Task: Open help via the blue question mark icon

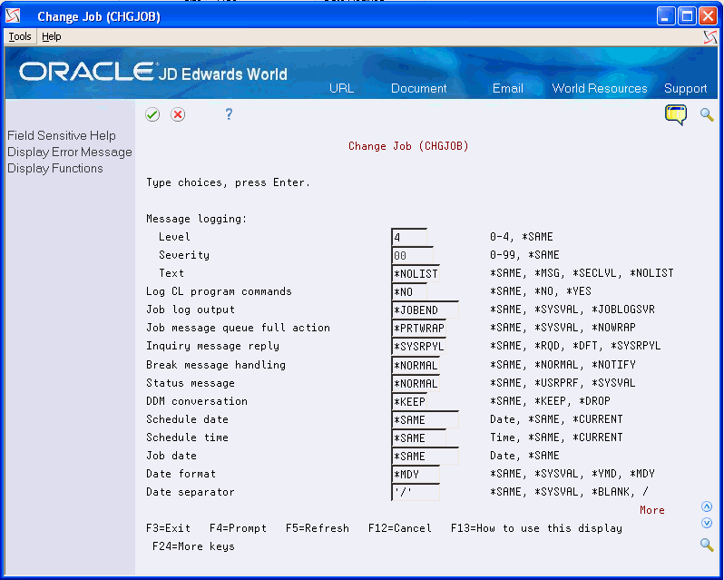Action: [x=229, y=114]
